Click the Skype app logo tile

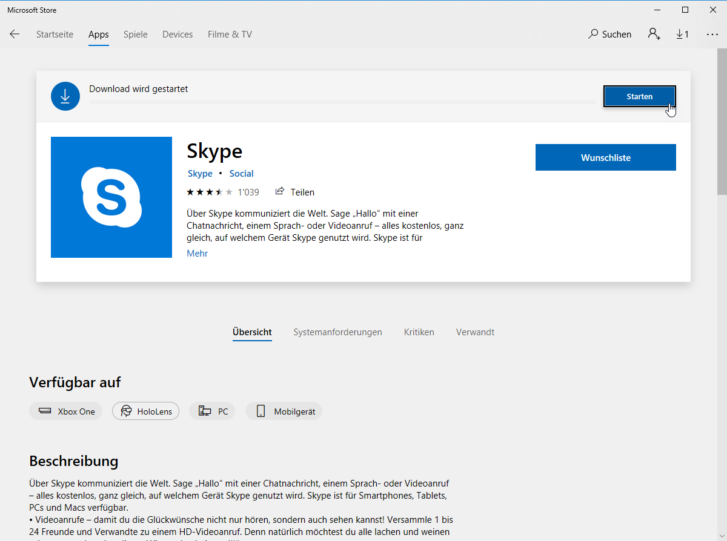pyautogui.click(x=111, y=197)
